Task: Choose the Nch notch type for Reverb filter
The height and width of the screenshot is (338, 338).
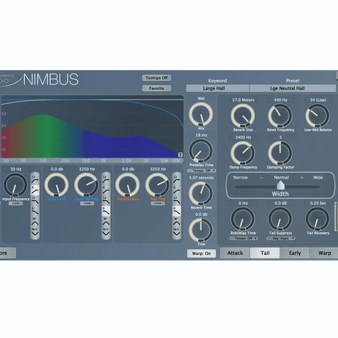Action: [177, 232]
